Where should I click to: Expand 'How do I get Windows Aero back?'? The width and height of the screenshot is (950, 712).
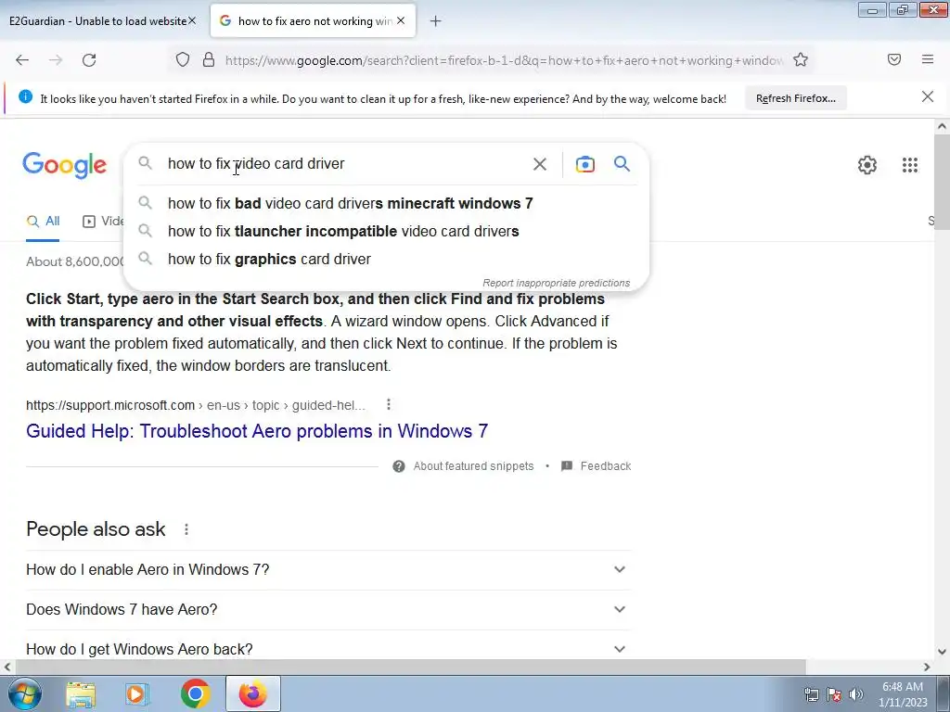pos(328,649)
